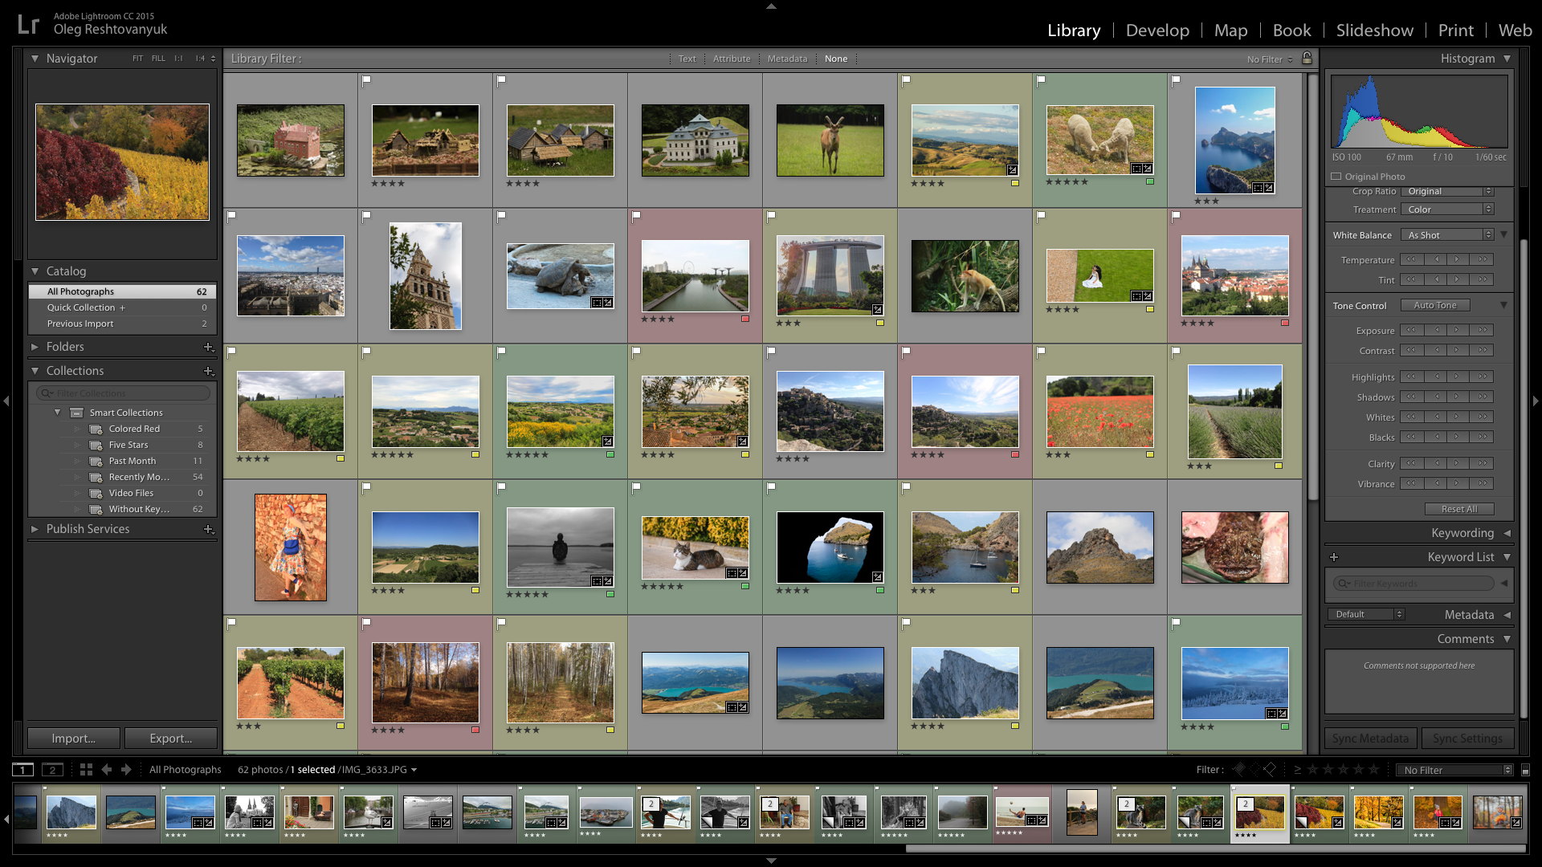Open the second monitor window button

click(x=52, y=769)
